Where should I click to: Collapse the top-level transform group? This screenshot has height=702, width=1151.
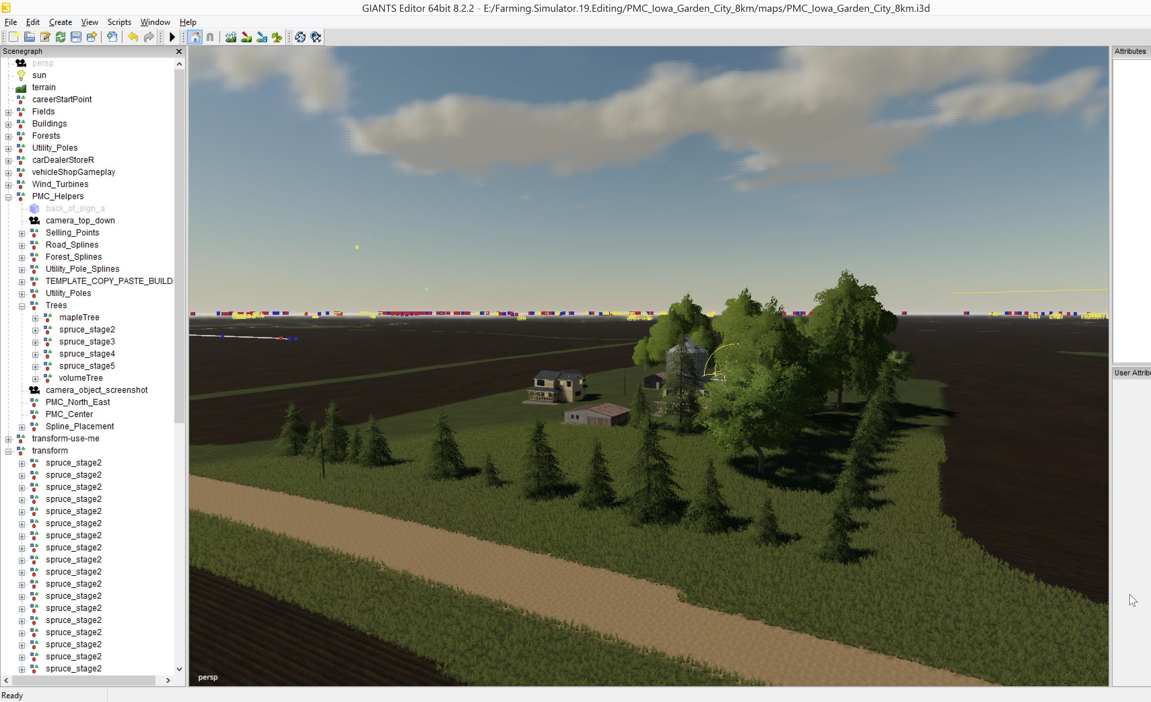point(8,451)
